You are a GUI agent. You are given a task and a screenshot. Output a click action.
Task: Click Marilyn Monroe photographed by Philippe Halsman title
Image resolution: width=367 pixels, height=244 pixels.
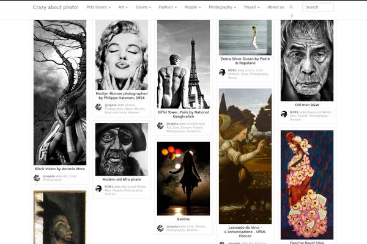[122, 96]
